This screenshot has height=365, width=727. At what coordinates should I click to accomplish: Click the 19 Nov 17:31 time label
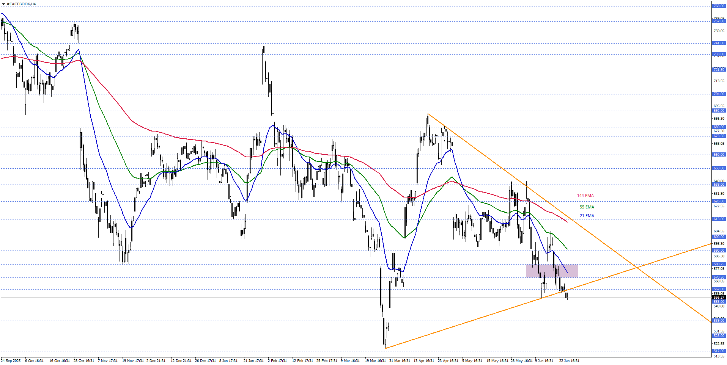[x=133, y=361]
